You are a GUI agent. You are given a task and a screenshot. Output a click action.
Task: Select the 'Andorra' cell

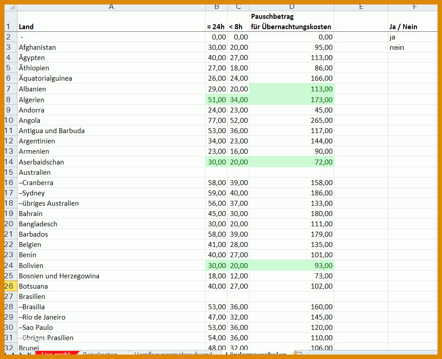point(111,110)
